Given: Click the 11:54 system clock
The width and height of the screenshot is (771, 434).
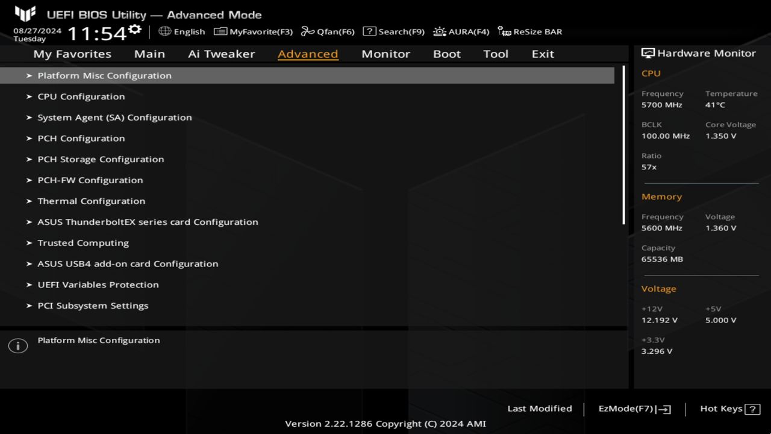Looking at the screenshot, I should pyautogui.click(x=96, y=33).
